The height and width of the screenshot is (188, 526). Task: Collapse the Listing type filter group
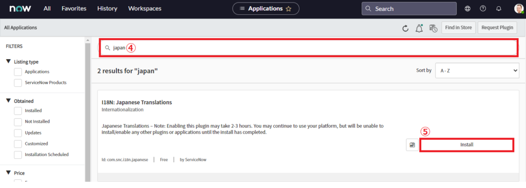[8, 62]
